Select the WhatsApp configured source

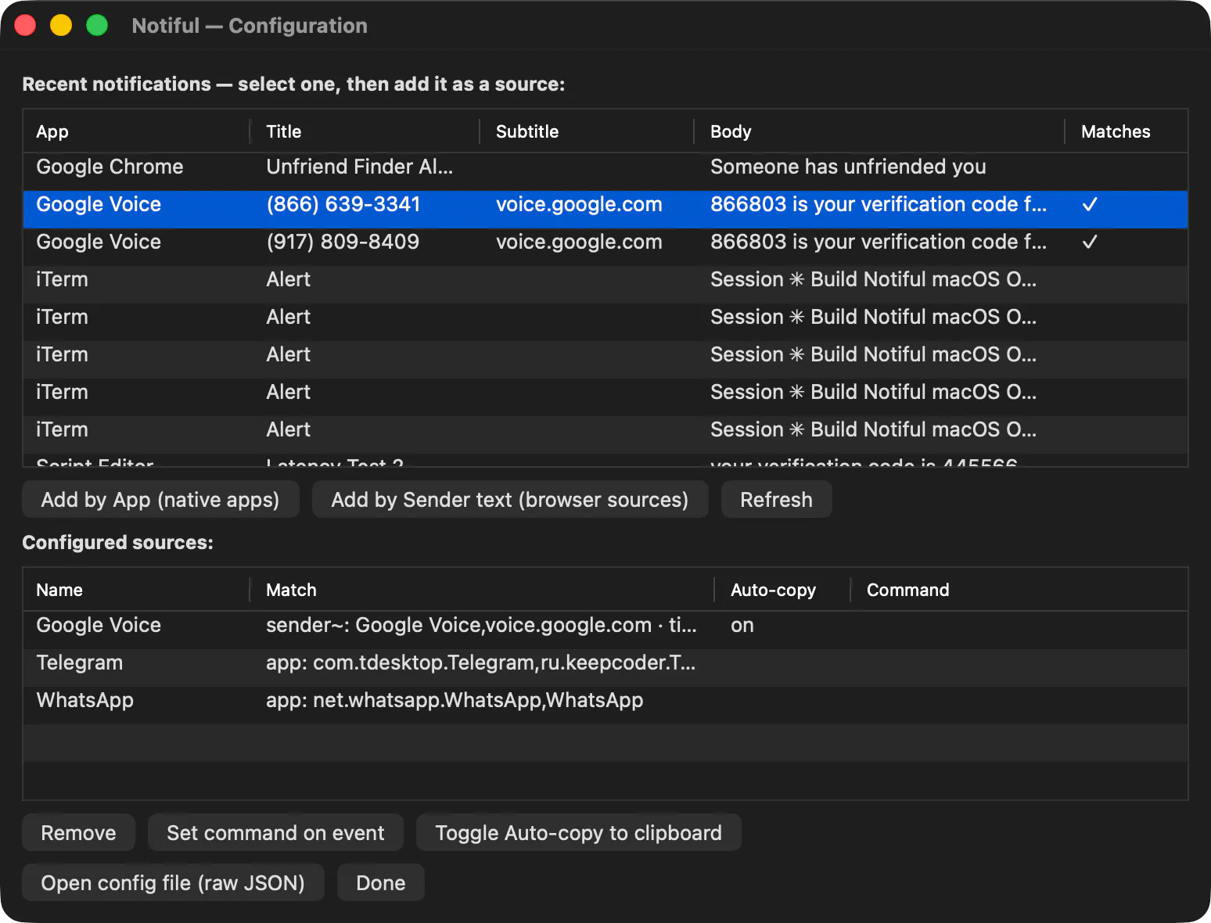click(x=605, y=705)
